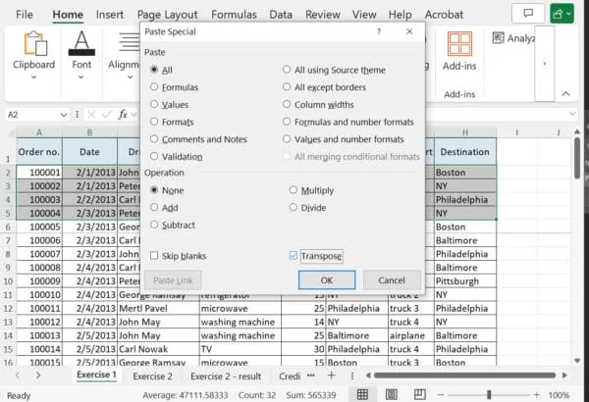Click the formula bar cancel X icon
This screenshot has height=402, width=589.
pyautogui.click(x=91, y=114)
